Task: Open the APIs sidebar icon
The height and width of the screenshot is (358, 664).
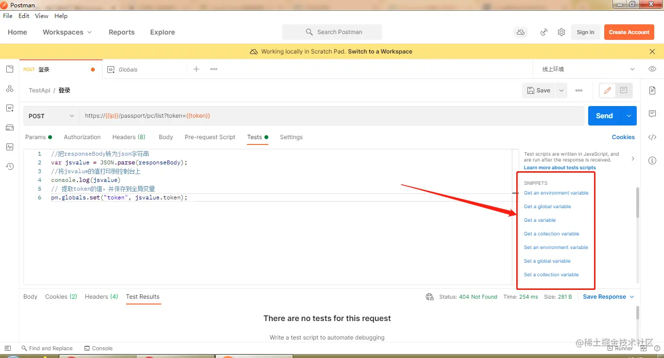Action: 10,89
